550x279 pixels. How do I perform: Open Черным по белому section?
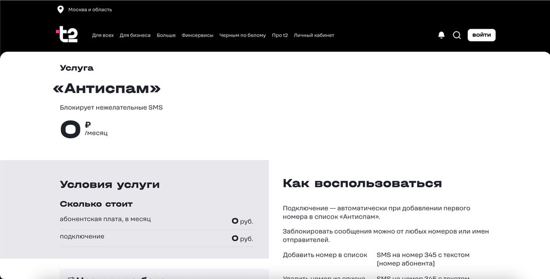click(x=242, y=35)
